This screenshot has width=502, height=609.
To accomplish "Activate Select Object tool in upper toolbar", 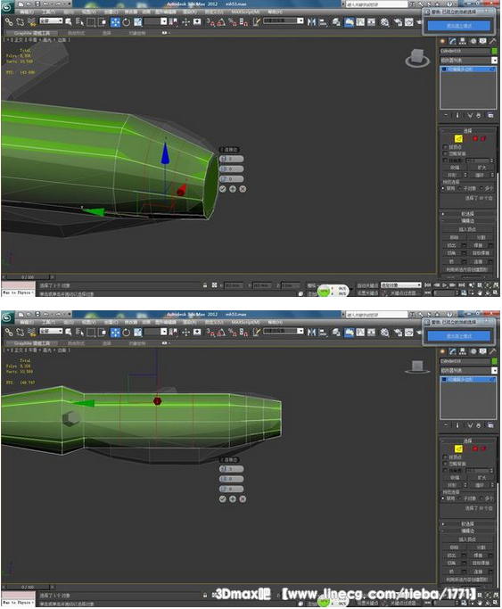I will [x=69, y=22].
